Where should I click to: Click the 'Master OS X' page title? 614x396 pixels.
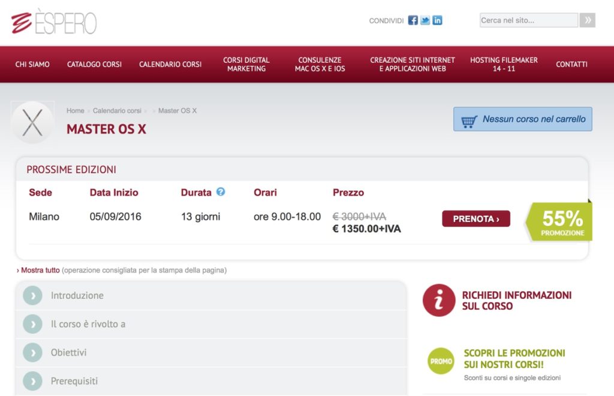coord(106,129)
